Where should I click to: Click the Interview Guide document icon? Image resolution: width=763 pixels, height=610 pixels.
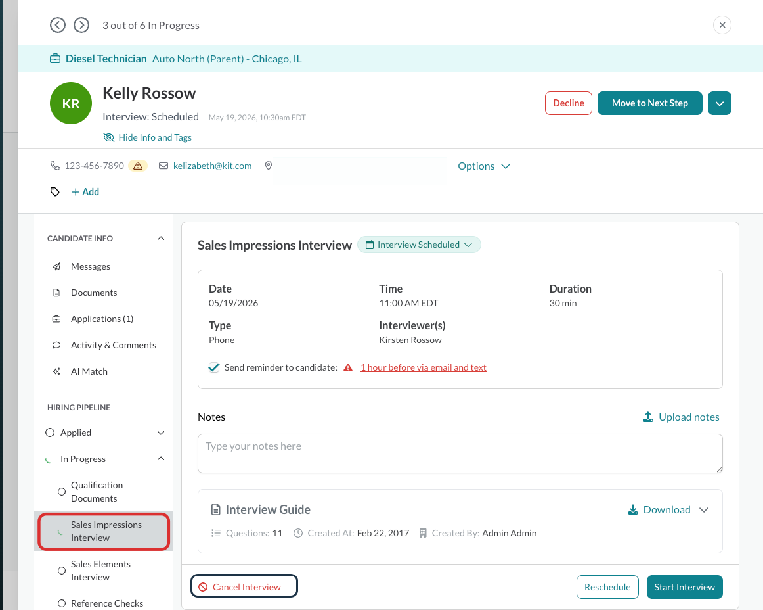215,509
